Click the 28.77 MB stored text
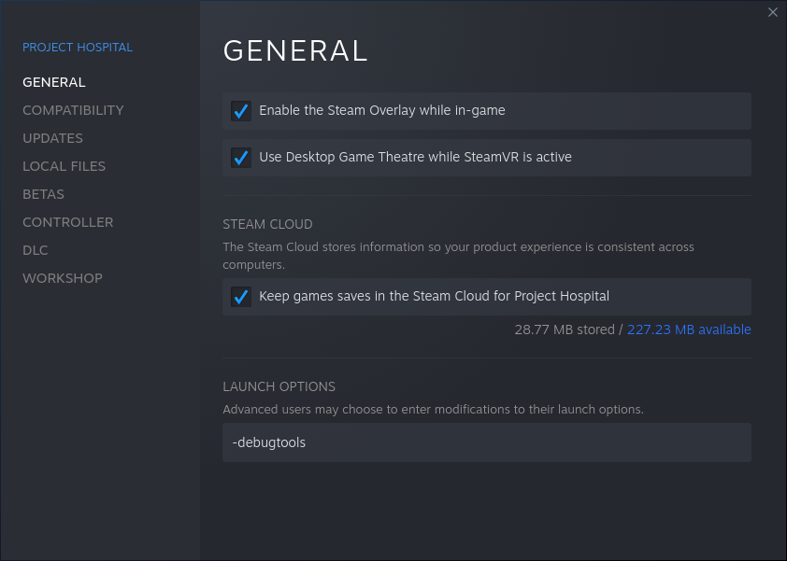This screenshot has width=787, height=561. pyautogui.click(x=565, y=330)
